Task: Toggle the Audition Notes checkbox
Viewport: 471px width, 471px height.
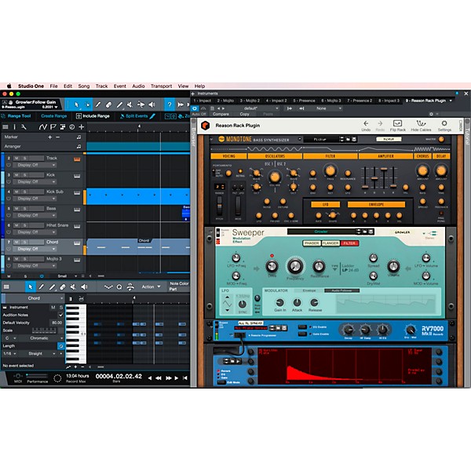Action: pyautogui.click(x=61, y=315)
